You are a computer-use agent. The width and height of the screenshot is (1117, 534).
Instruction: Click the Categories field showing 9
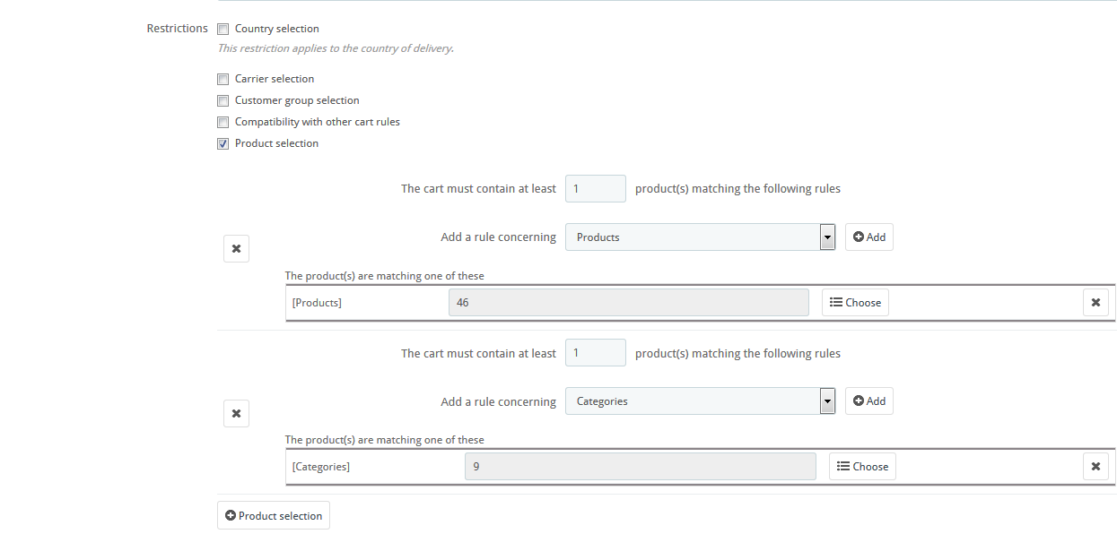click(640, 467)
